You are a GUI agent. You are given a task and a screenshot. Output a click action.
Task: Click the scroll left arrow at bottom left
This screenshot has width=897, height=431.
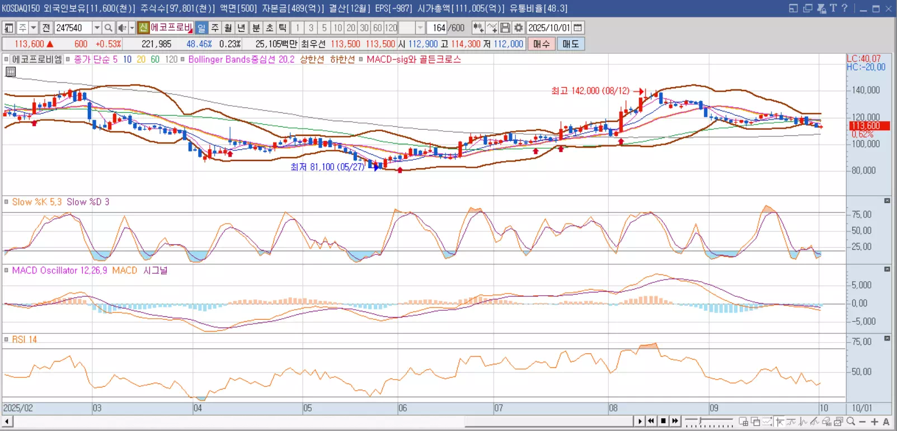tap(7, 421)
